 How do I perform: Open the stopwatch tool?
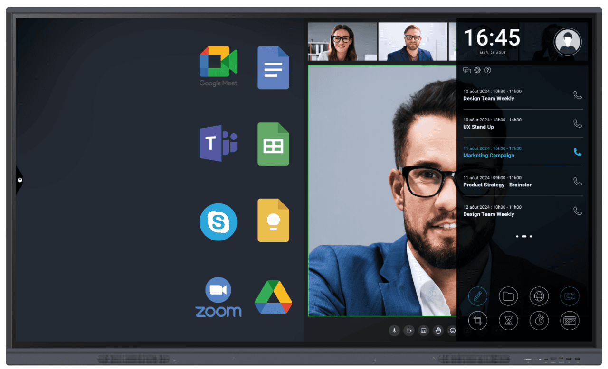click(539, 321)
